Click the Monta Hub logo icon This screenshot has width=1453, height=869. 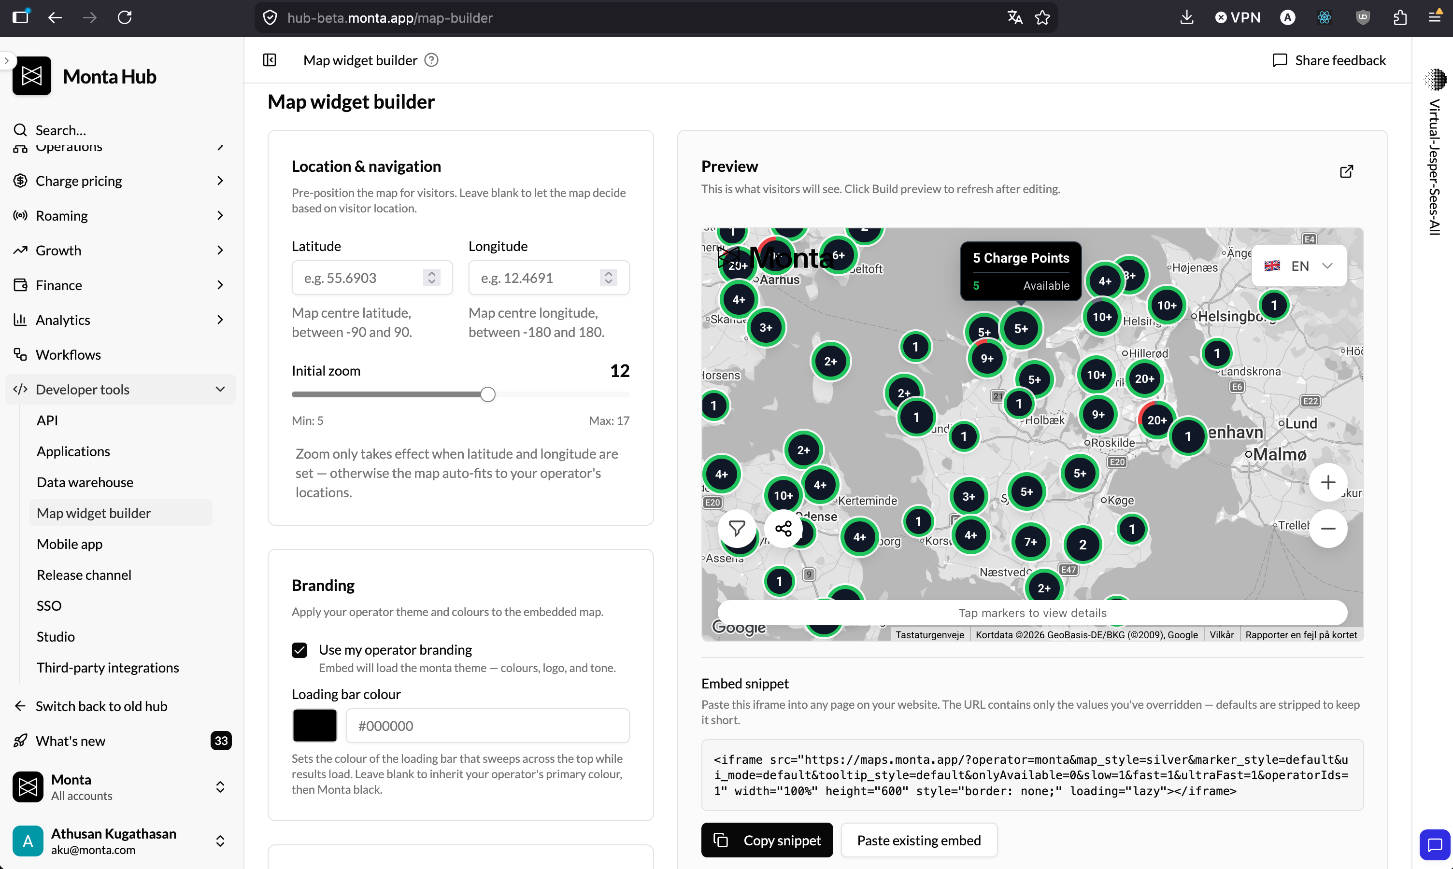point(31,76)
